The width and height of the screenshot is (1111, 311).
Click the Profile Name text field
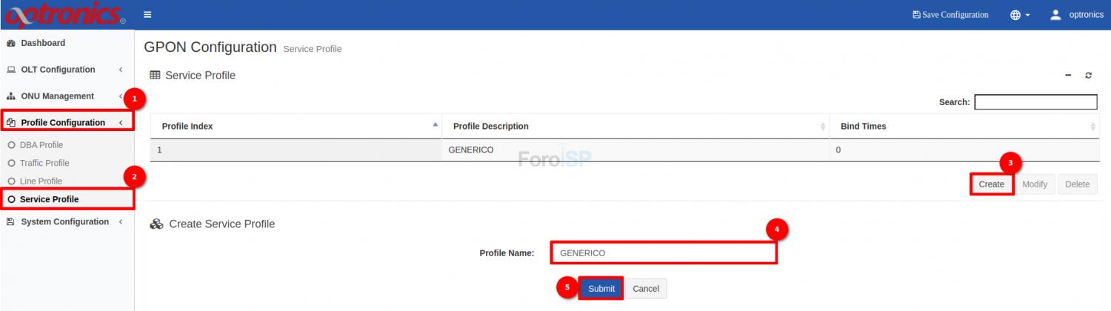(x=663, y=253)
